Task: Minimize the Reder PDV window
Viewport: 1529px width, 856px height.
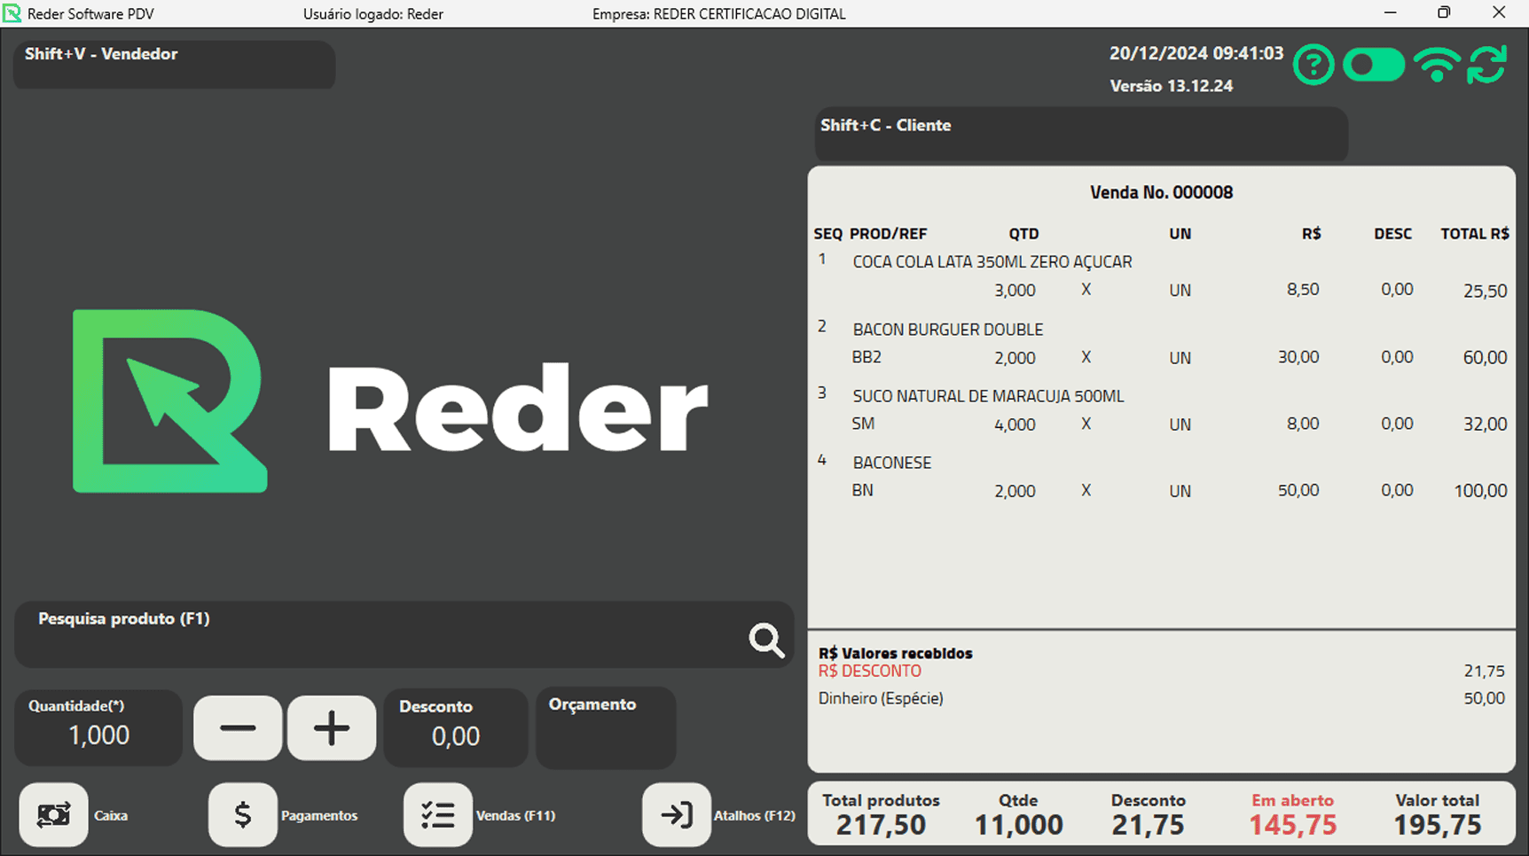Action: pyautogui.click(x=1390, y=12)
